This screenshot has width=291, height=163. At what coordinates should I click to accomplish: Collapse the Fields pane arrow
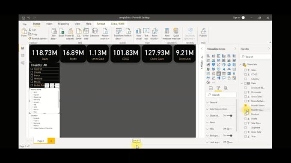coord(269,49)
